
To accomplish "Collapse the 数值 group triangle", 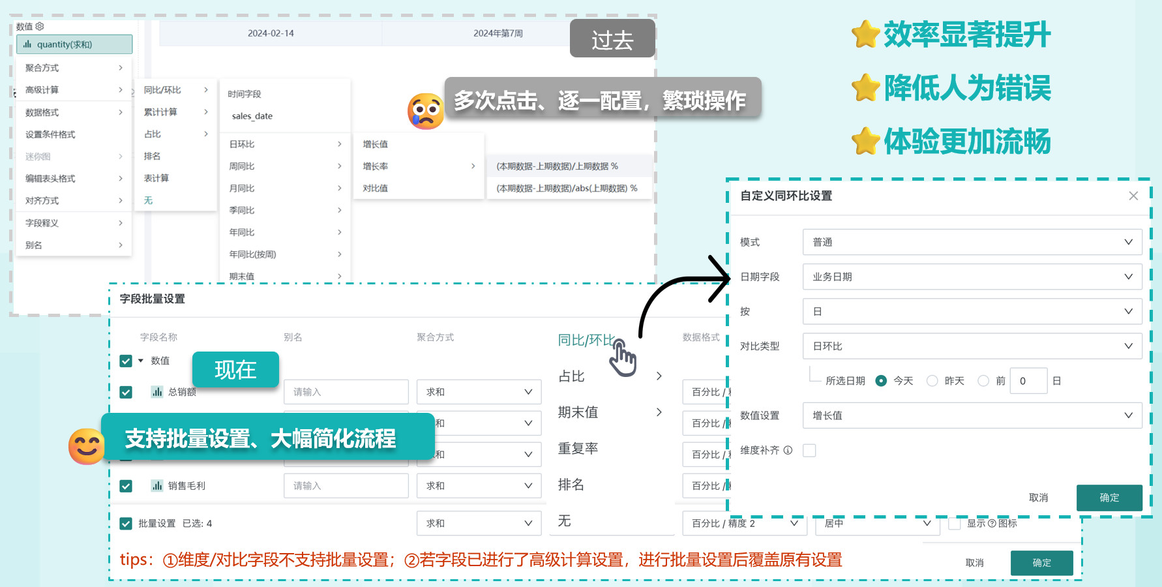I will (x=141, y=361).
